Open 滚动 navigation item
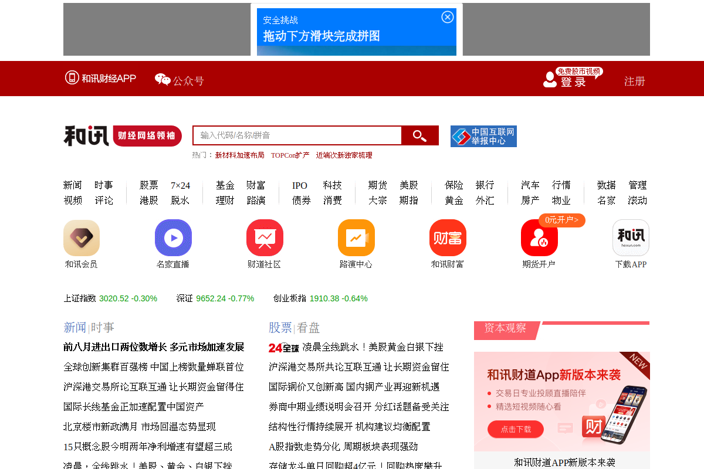 coord(638,200)
